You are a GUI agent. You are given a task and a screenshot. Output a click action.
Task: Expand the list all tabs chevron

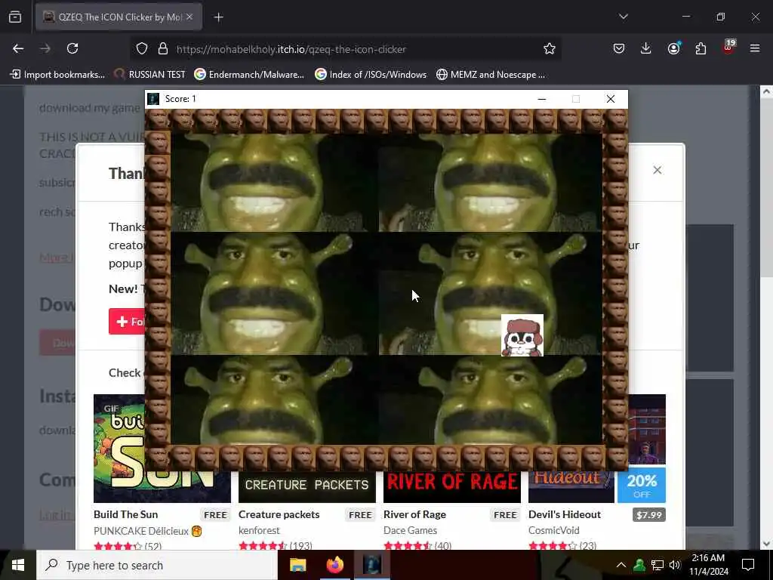pyautogui.click(x=624, y=17)
